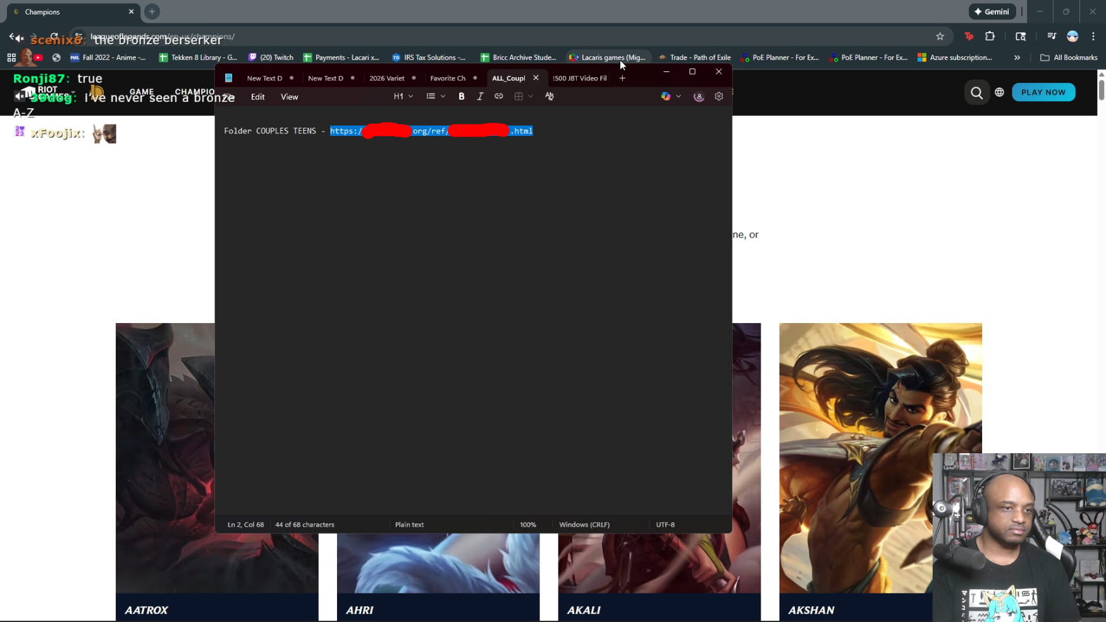Open the All Bookmarks folder
1106x622 pixels.
coord(1069,58)
